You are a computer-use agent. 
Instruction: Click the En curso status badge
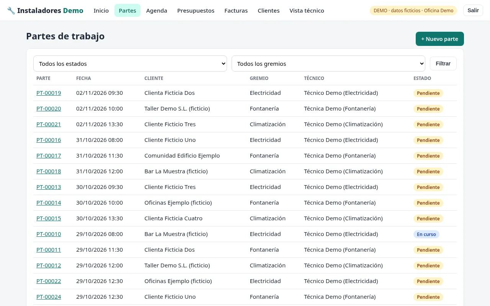pyautogui.click(x=426, y=234)
